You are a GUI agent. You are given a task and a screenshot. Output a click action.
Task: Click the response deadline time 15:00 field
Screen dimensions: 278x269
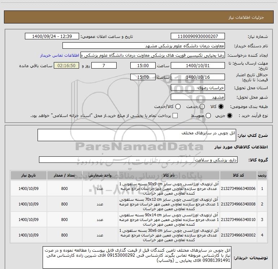pos(143,66)
